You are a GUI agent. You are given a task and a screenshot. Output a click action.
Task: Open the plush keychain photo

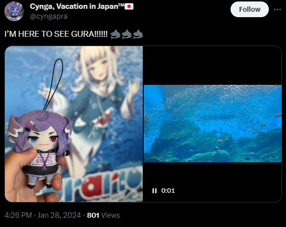(74, 124)
